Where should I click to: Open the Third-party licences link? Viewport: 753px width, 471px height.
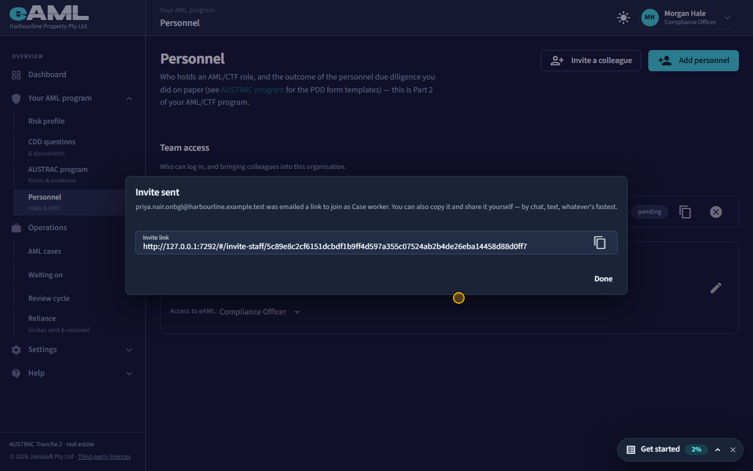(x=104, y=457)
